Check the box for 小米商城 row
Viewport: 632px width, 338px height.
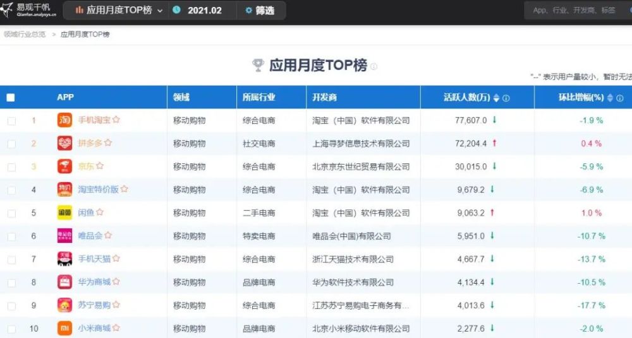click(11, 329)
